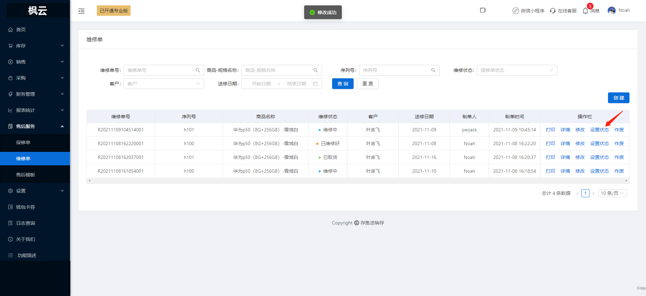Viewport: 646px width, 296px height.
Task: Go to the next page arrow
Action: (x=594, y=194)
